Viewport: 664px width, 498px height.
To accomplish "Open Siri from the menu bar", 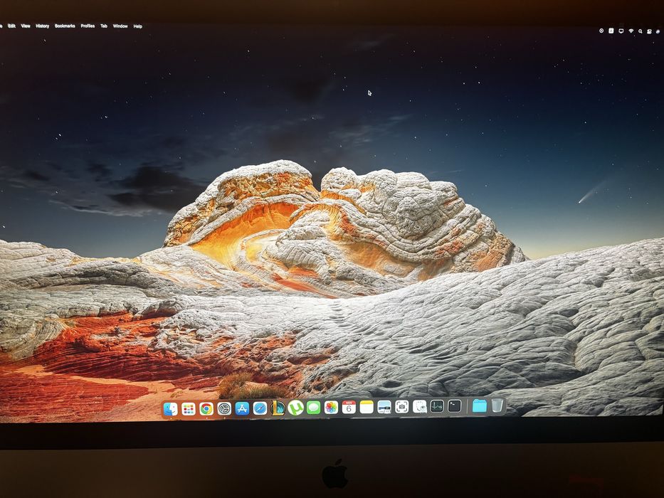I will coord(658,32).
